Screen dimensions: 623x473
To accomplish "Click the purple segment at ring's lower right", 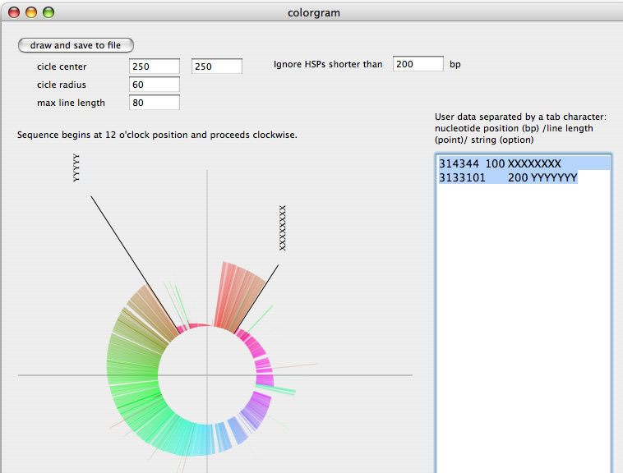I will [x=256, y=409].
